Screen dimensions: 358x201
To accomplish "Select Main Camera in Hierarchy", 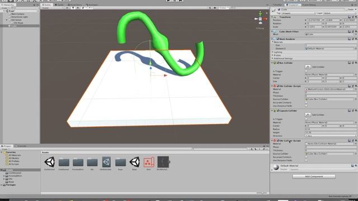I will (18, 14).
